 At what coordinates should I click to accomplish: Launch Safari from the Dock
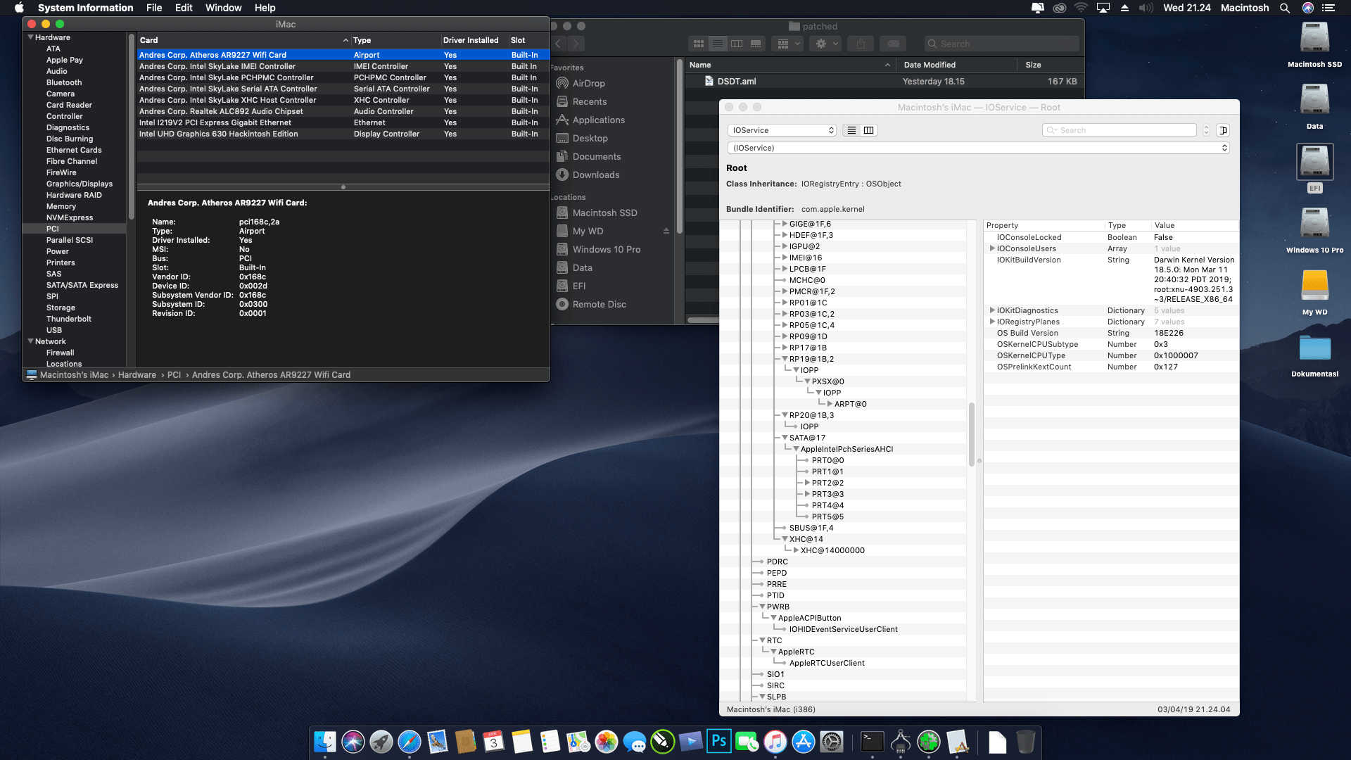tap(410, 742)
